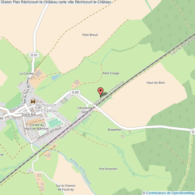195x195 pixels.
Task: Click the Grand' Rue street label
Action: click(29, 115)
